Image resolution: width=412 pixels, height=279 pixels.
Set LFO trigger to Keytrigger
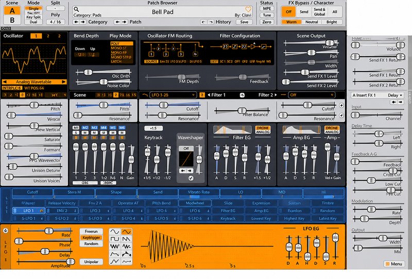[91, 237]
